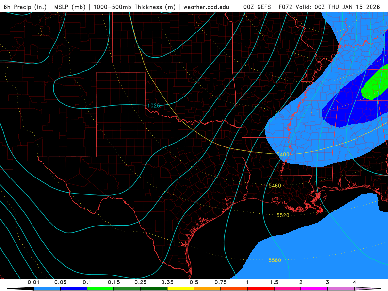The height and width of the screenshot is (291, 388).
Task: Click the legend value 1
Action: [247, 282]
